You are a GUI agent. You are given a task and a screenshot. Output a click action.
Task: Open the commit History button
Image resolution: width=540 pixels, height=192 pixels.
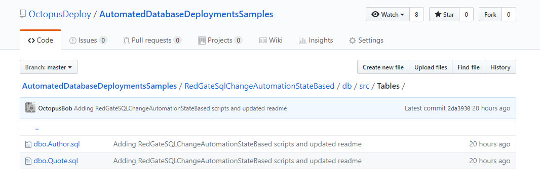tap(500, 67)
